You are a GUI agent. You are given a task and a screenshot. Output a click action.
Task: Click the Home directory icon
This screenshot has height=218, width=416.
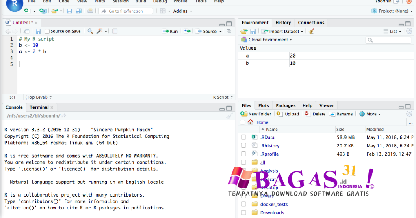250,122
